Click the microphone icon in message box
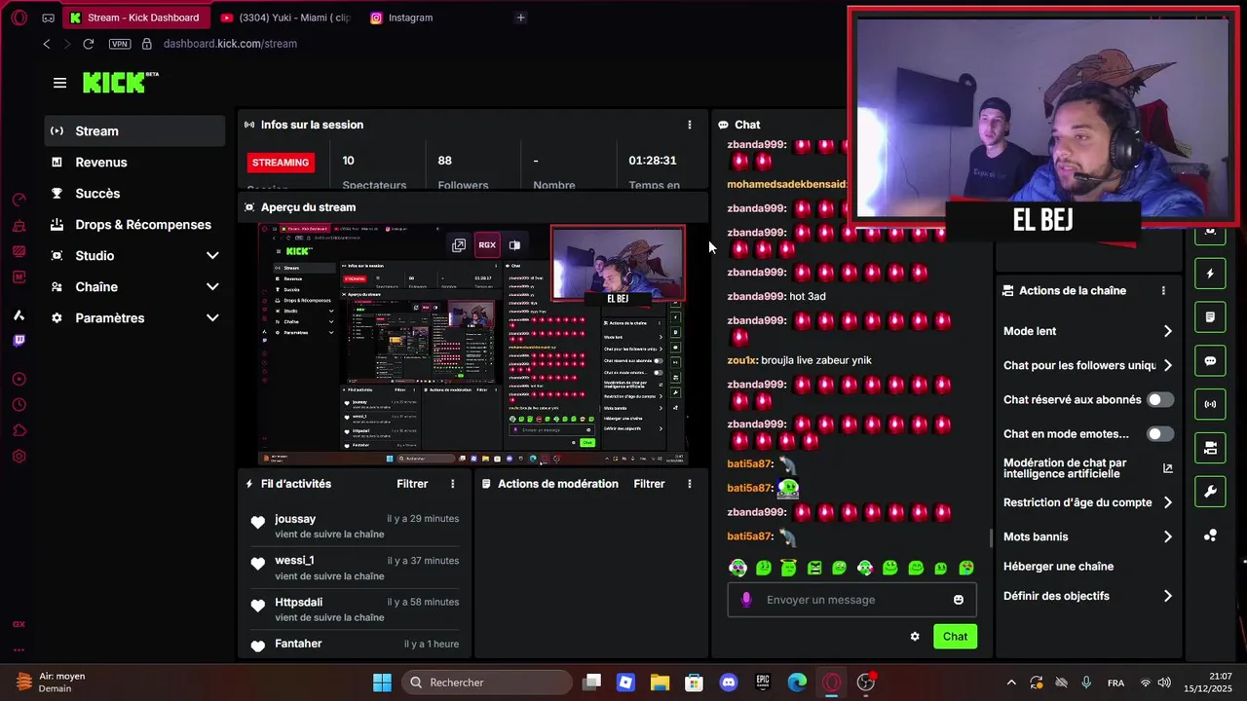1247x701 pixels. coord(746,600)
